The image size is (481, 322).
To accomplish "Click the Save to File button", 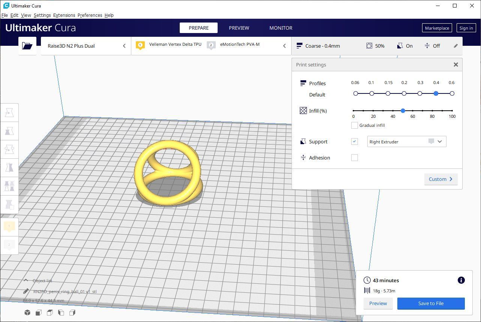I will (431, 303).
